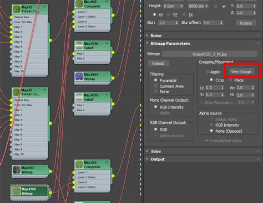Click the output socket of Map #5 node
This screenshot has height=203, width=263.
coord(50,123)
